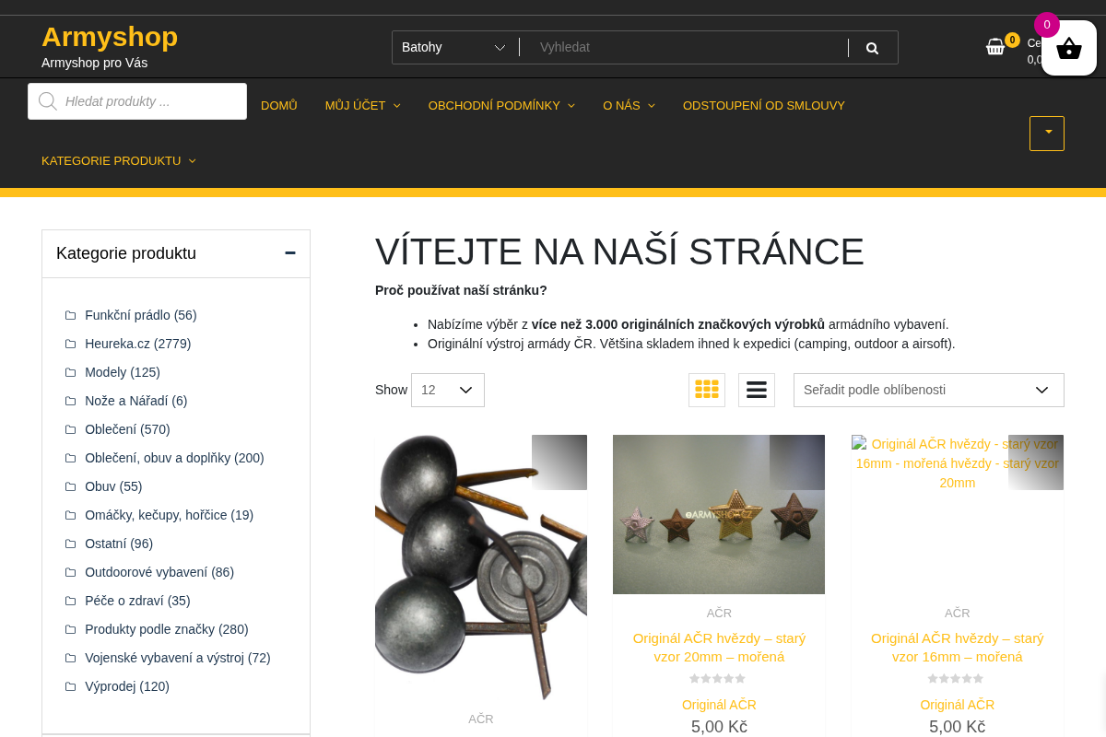Open Odstoupení od smlouvy page
Screen dimensions: 1106x737
pos(764,105)
